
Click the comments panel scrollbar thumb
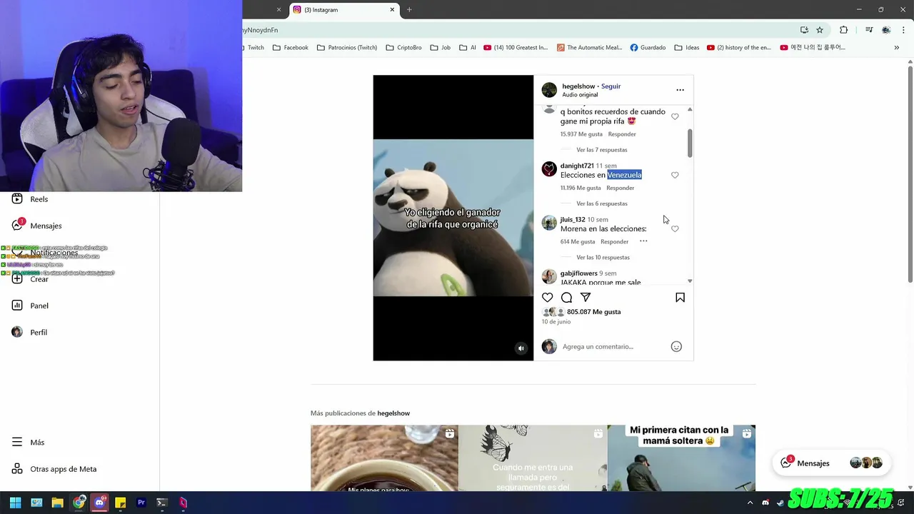[690, 143]
